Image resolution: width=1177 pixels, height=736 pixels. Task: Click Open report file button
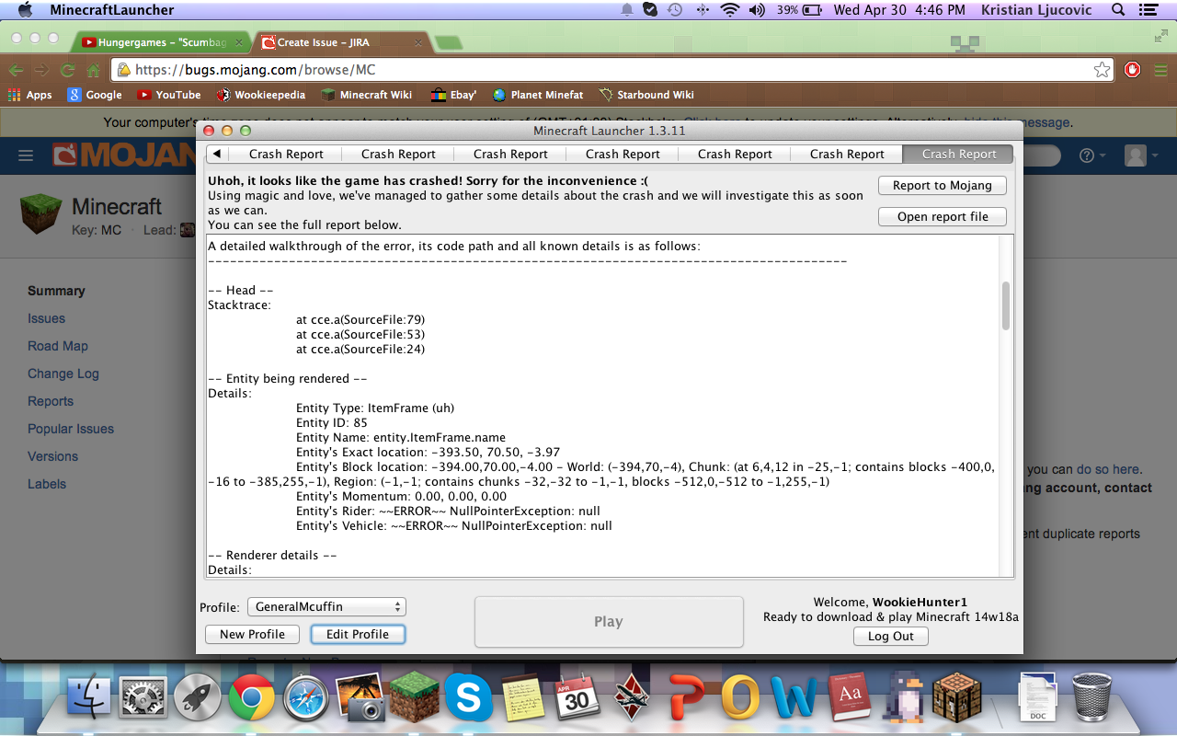point(943,216)
